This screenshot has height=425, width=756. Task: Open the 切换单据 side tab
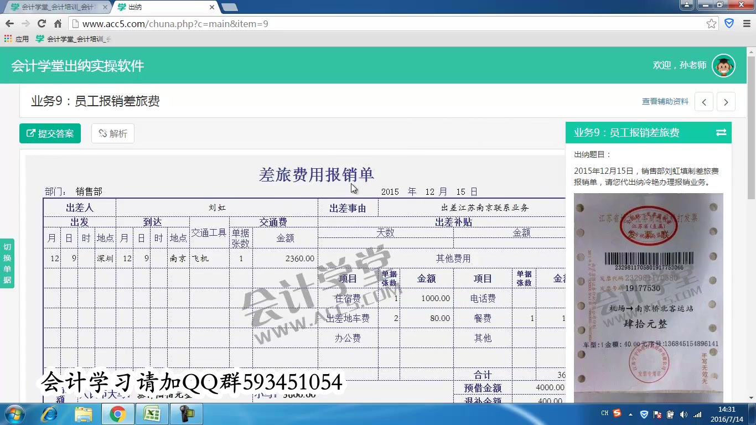pos(7,263)
